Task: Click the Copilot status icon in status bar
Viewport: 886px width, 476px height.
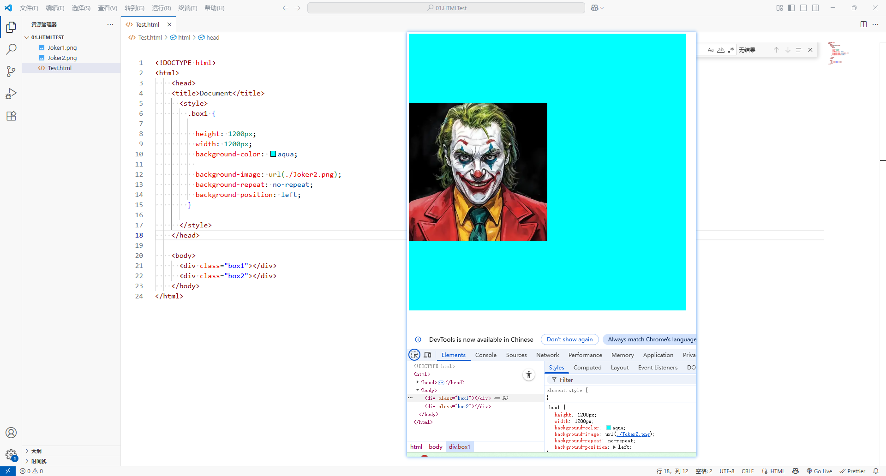Action: tap(796, 471)
